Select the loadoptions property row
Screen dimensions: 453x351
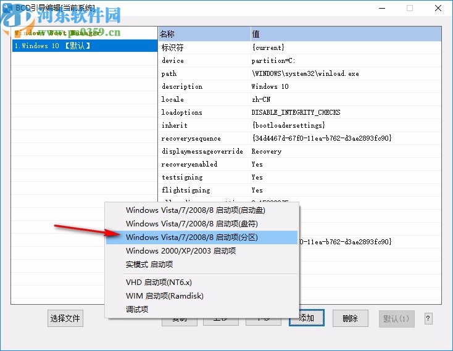tap(299, 112)
